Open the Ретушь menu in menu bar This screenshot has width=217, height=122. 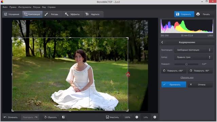point(37,7)
